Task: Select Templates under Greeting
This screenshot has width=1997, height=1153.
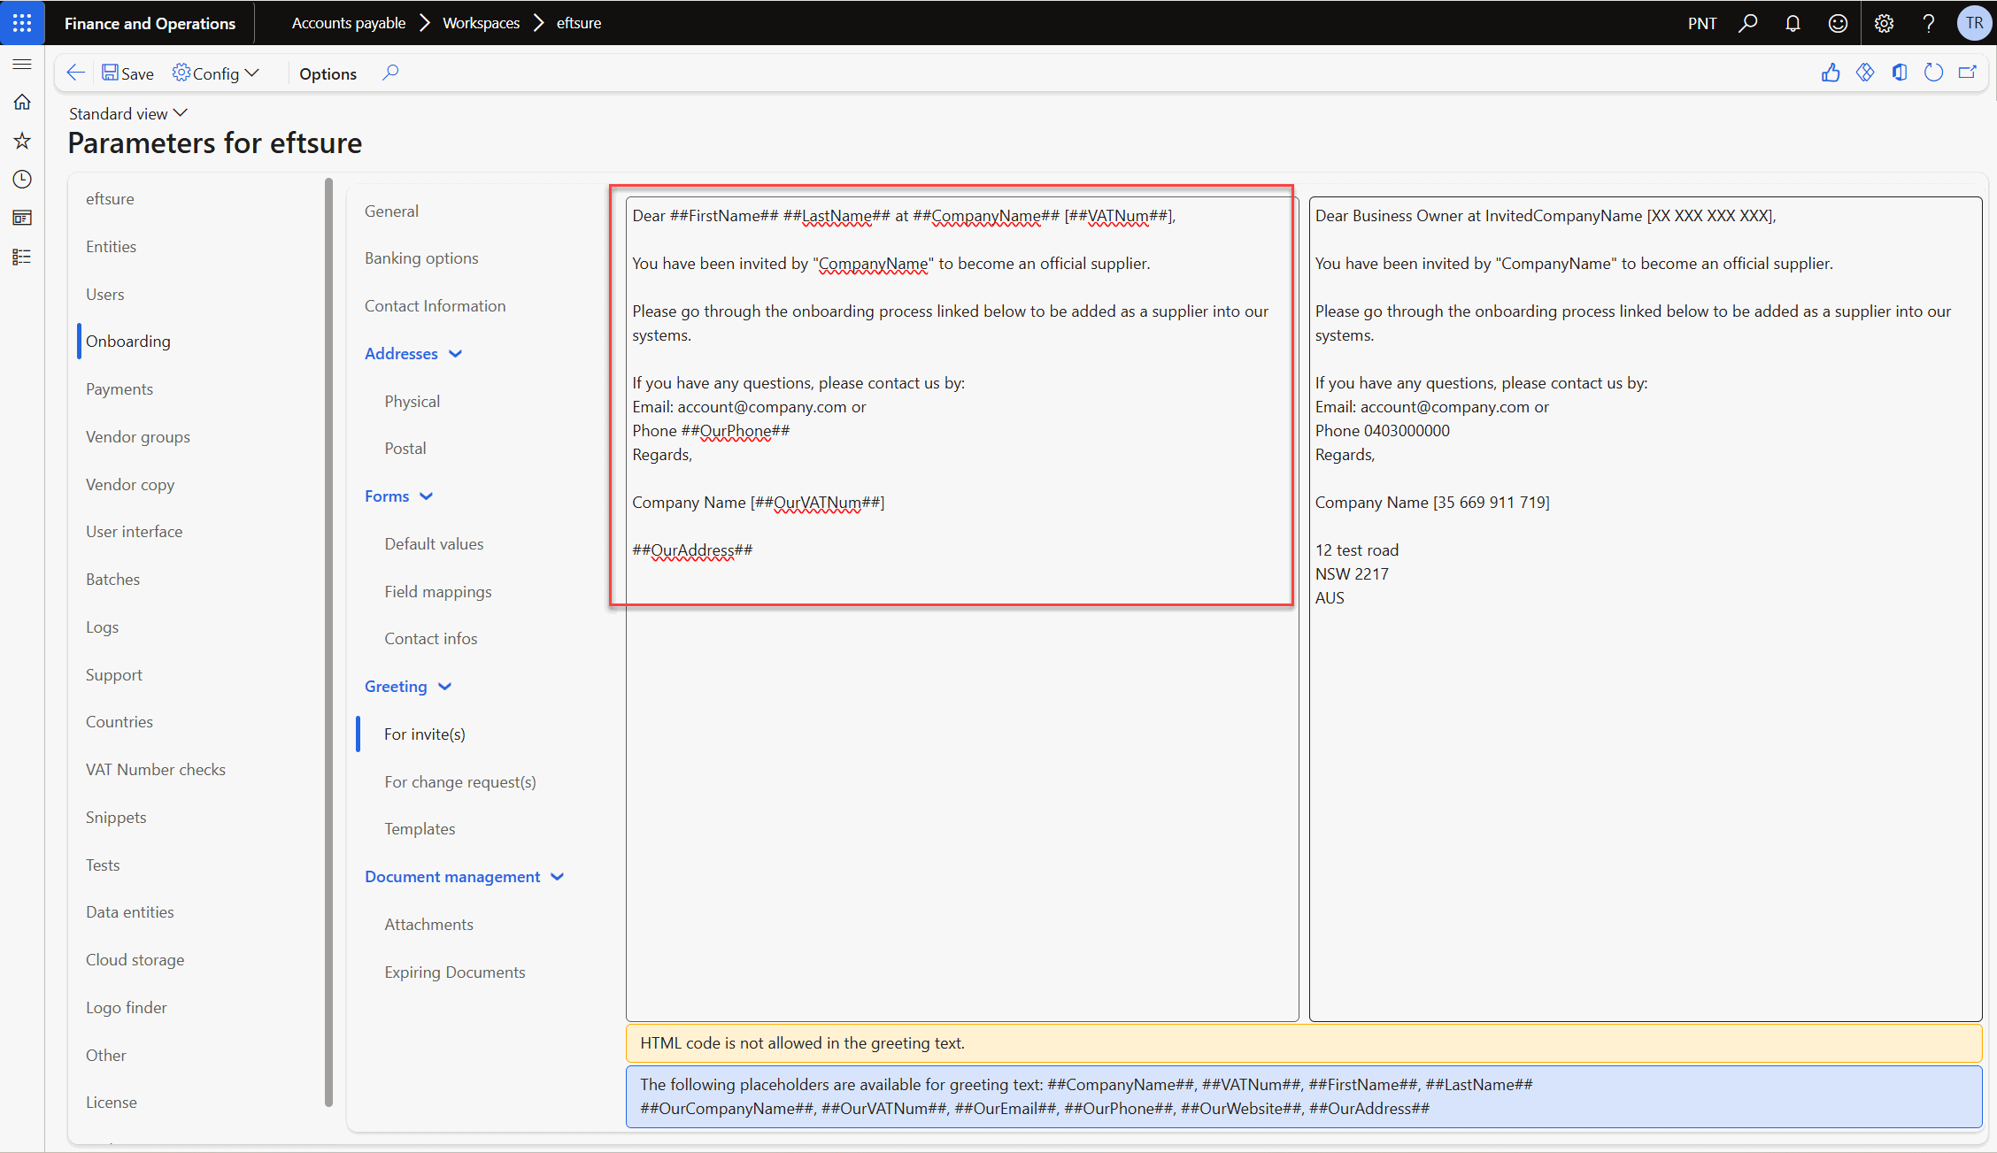Action: pyautogui.click(x=420, y=829)
